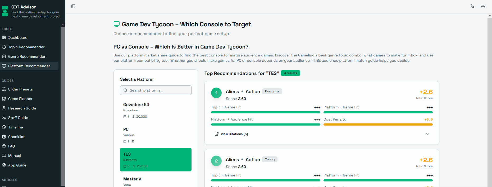The width and height of the screenshot is (492, 187).
Task: Click the Slider Presets icon
Action: (x=4, y=89)
